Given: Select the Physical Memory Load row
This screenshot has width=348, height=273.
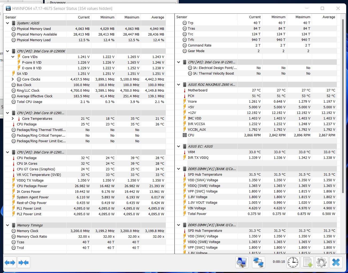Looking at the screenshot, I should pyautogui.click(x=85, y=40).
